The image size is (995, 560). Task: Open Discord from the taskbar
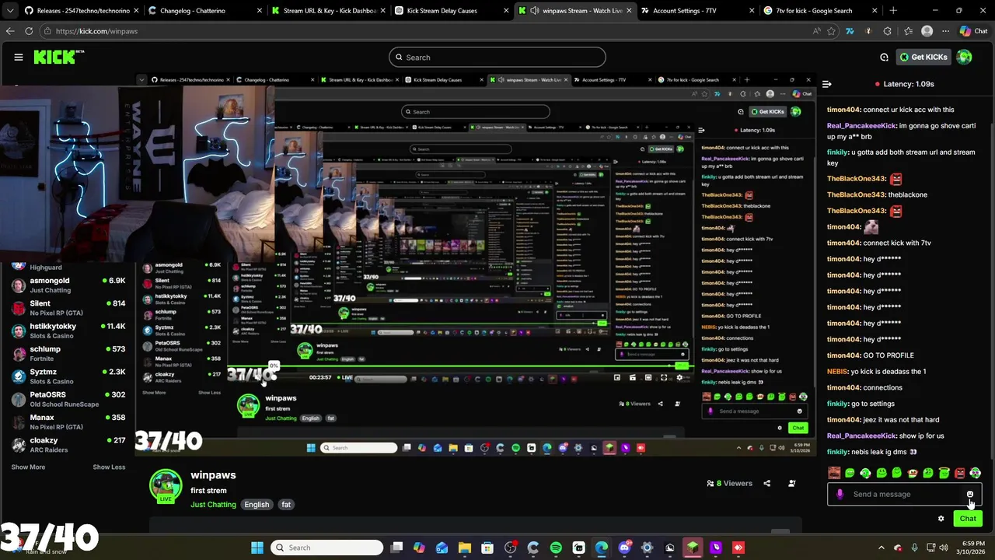(x=624, y=548)
